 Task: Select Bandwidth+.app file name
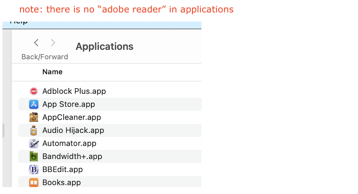73,157
